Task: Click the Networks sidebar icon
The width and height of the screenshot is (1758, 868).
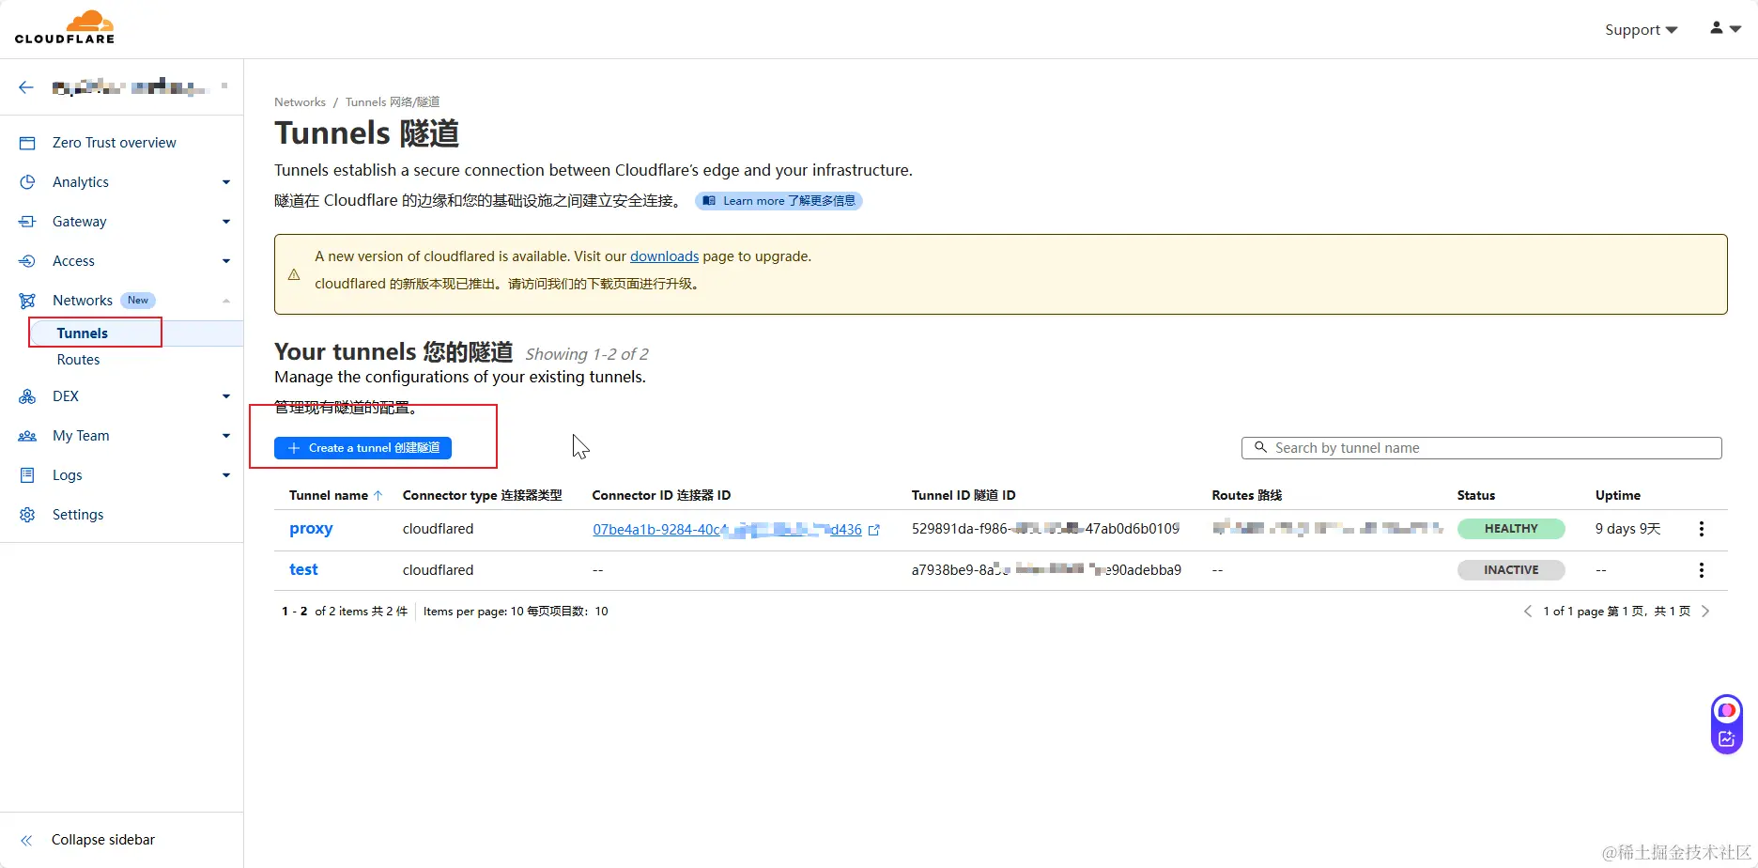Action: tap(27, 301)
